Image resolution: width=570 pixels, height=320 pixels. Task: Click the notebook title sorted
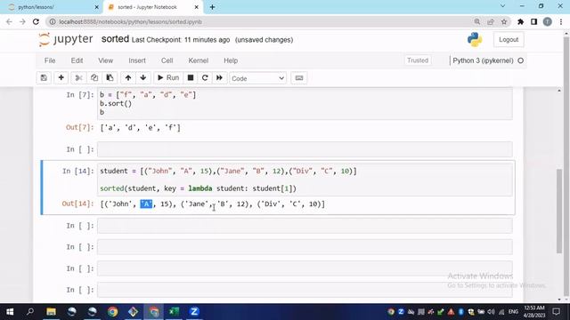click(x=115, y=39)
